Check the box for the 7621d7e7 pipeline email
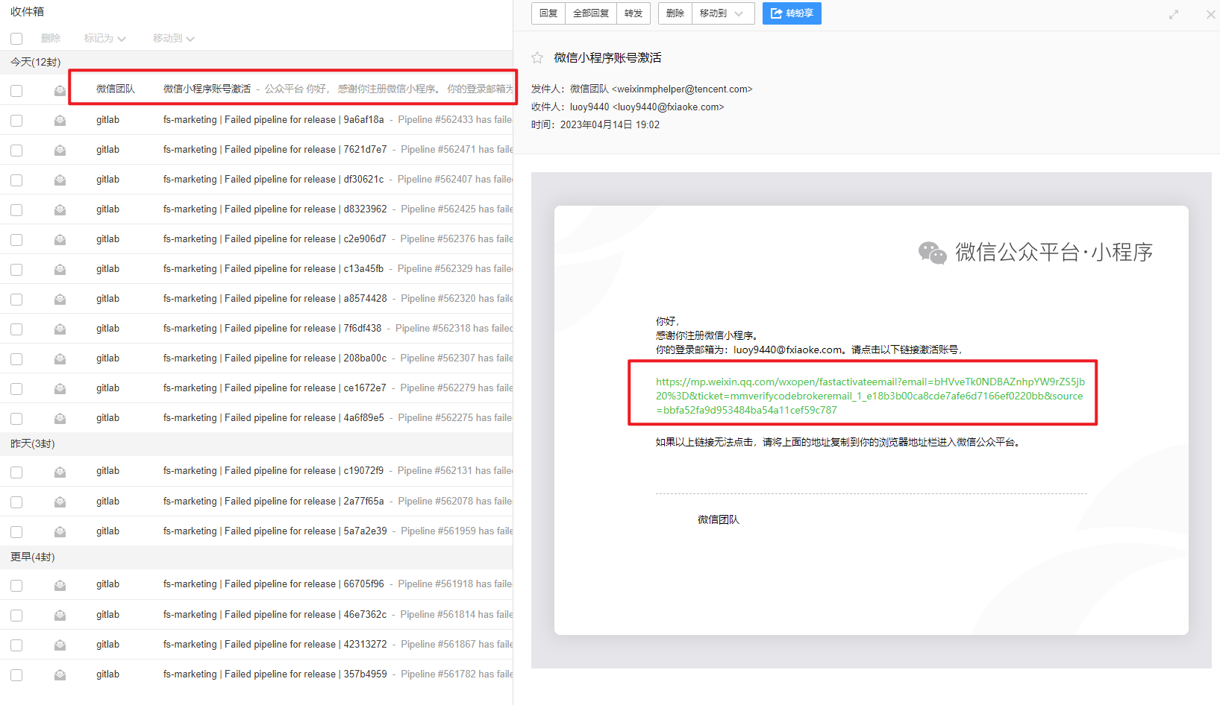The width and height of the screenshot is (1220, 705). 16,151
